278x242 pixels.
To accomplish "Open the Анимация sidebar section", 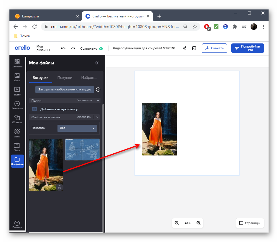I will [x=17, y=105].
